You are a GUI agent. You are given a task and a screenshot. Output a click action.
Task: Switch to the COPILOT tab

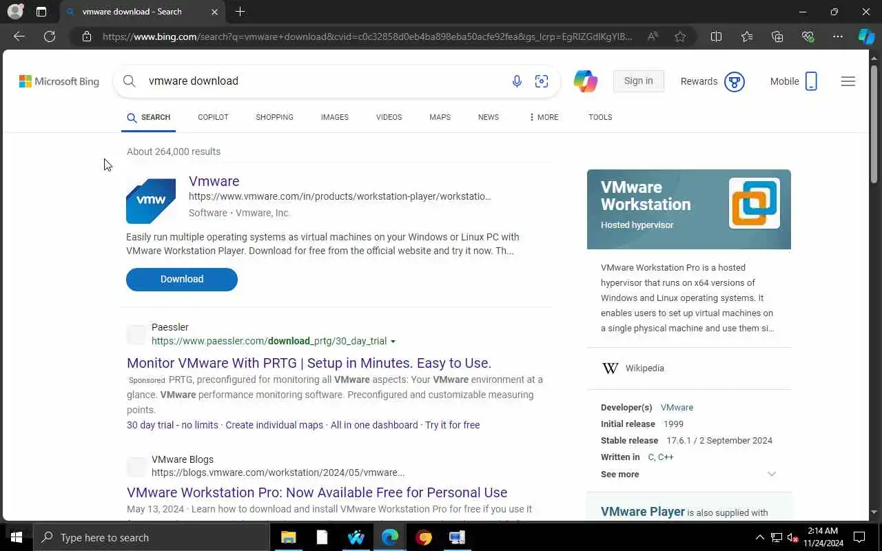coord(213,117)
